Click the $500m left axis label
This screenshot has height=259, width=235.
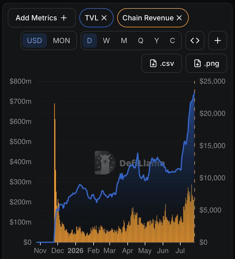click(21, 142)
